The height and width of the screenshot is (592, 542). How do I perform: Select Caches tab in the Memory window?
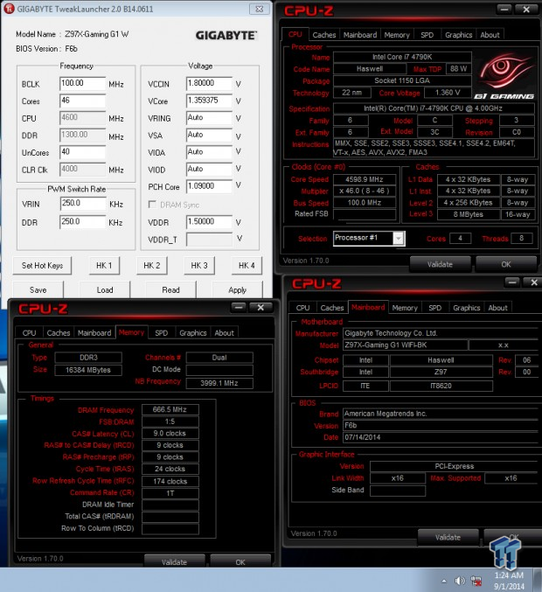[59, 333]
